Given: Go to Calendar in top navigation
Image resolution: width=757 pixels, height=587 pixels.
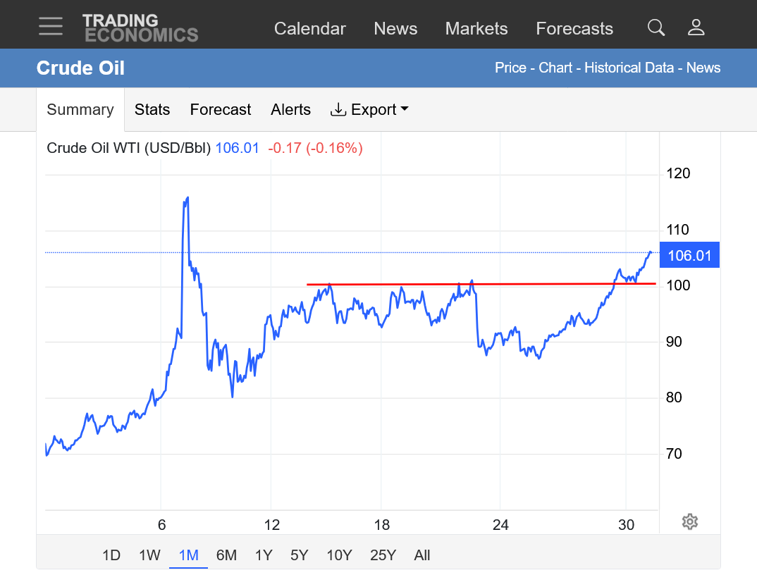Looking at the screenshot, I should pos(309,29).
